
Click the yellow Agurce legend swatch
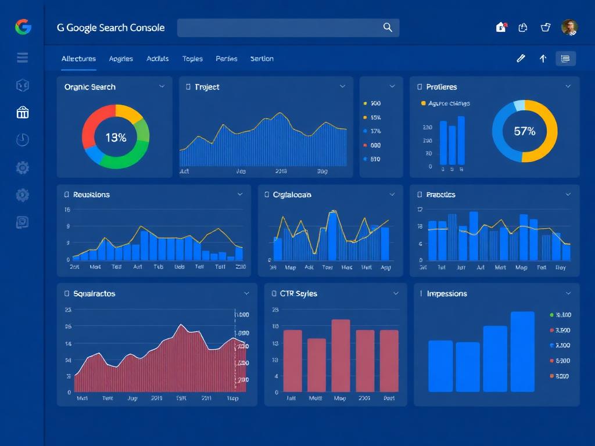[x=423, y=103]
